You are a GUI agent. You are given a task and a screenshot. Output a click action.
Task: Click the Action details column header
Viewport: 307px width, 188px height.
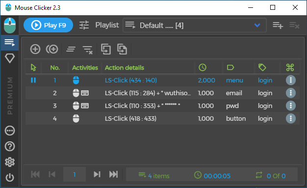[125, 68]
